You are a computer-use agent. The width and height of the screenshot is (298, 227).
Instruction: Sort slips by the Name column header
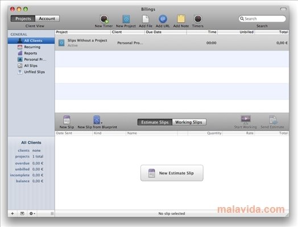pos(152,133)
